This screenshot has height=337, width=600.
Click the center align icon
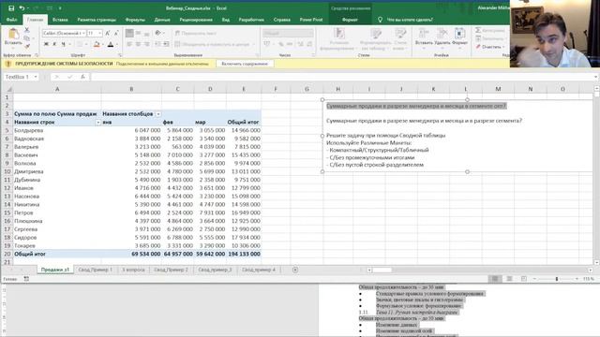138,44
